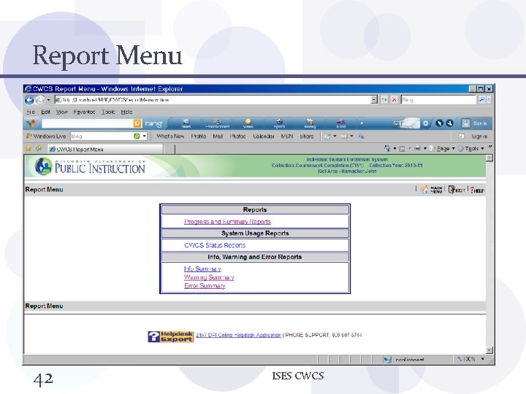Click Sign in on the MSN toolbar

[x=480, y=123]
